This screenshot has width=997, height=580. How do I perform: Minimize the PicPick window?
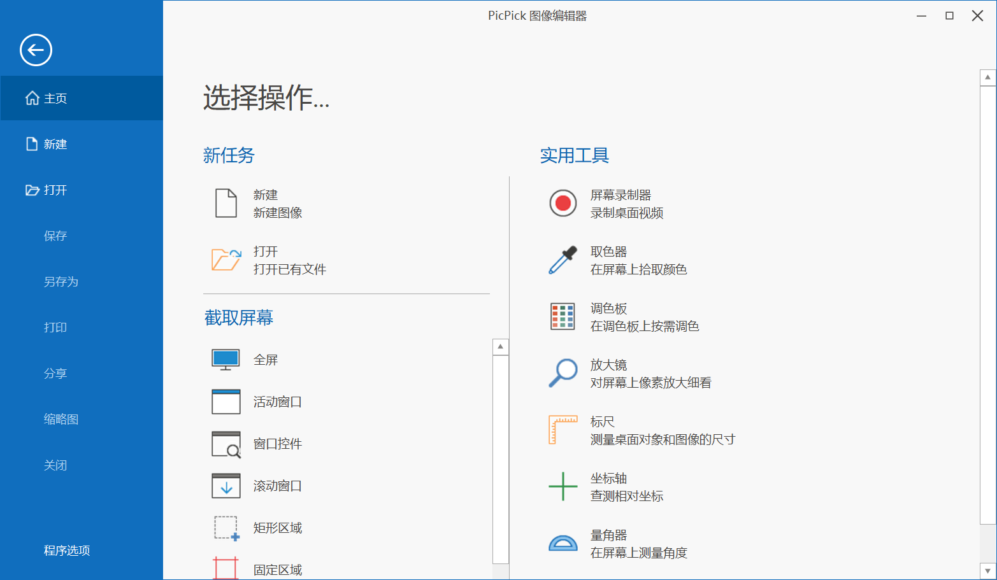point(921,15)
